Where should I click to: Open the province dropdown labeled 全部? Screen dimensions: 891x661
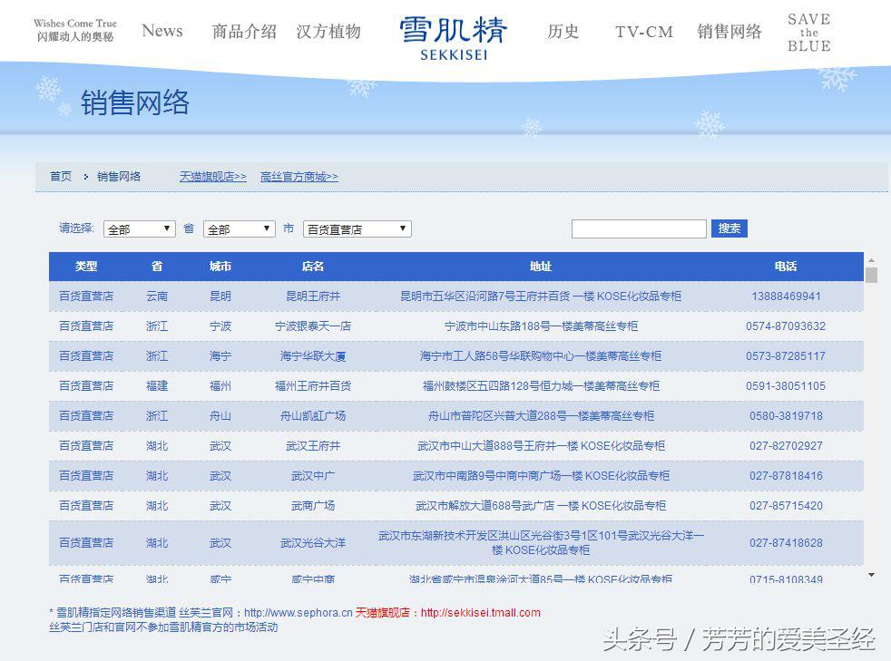pos(138,228)
